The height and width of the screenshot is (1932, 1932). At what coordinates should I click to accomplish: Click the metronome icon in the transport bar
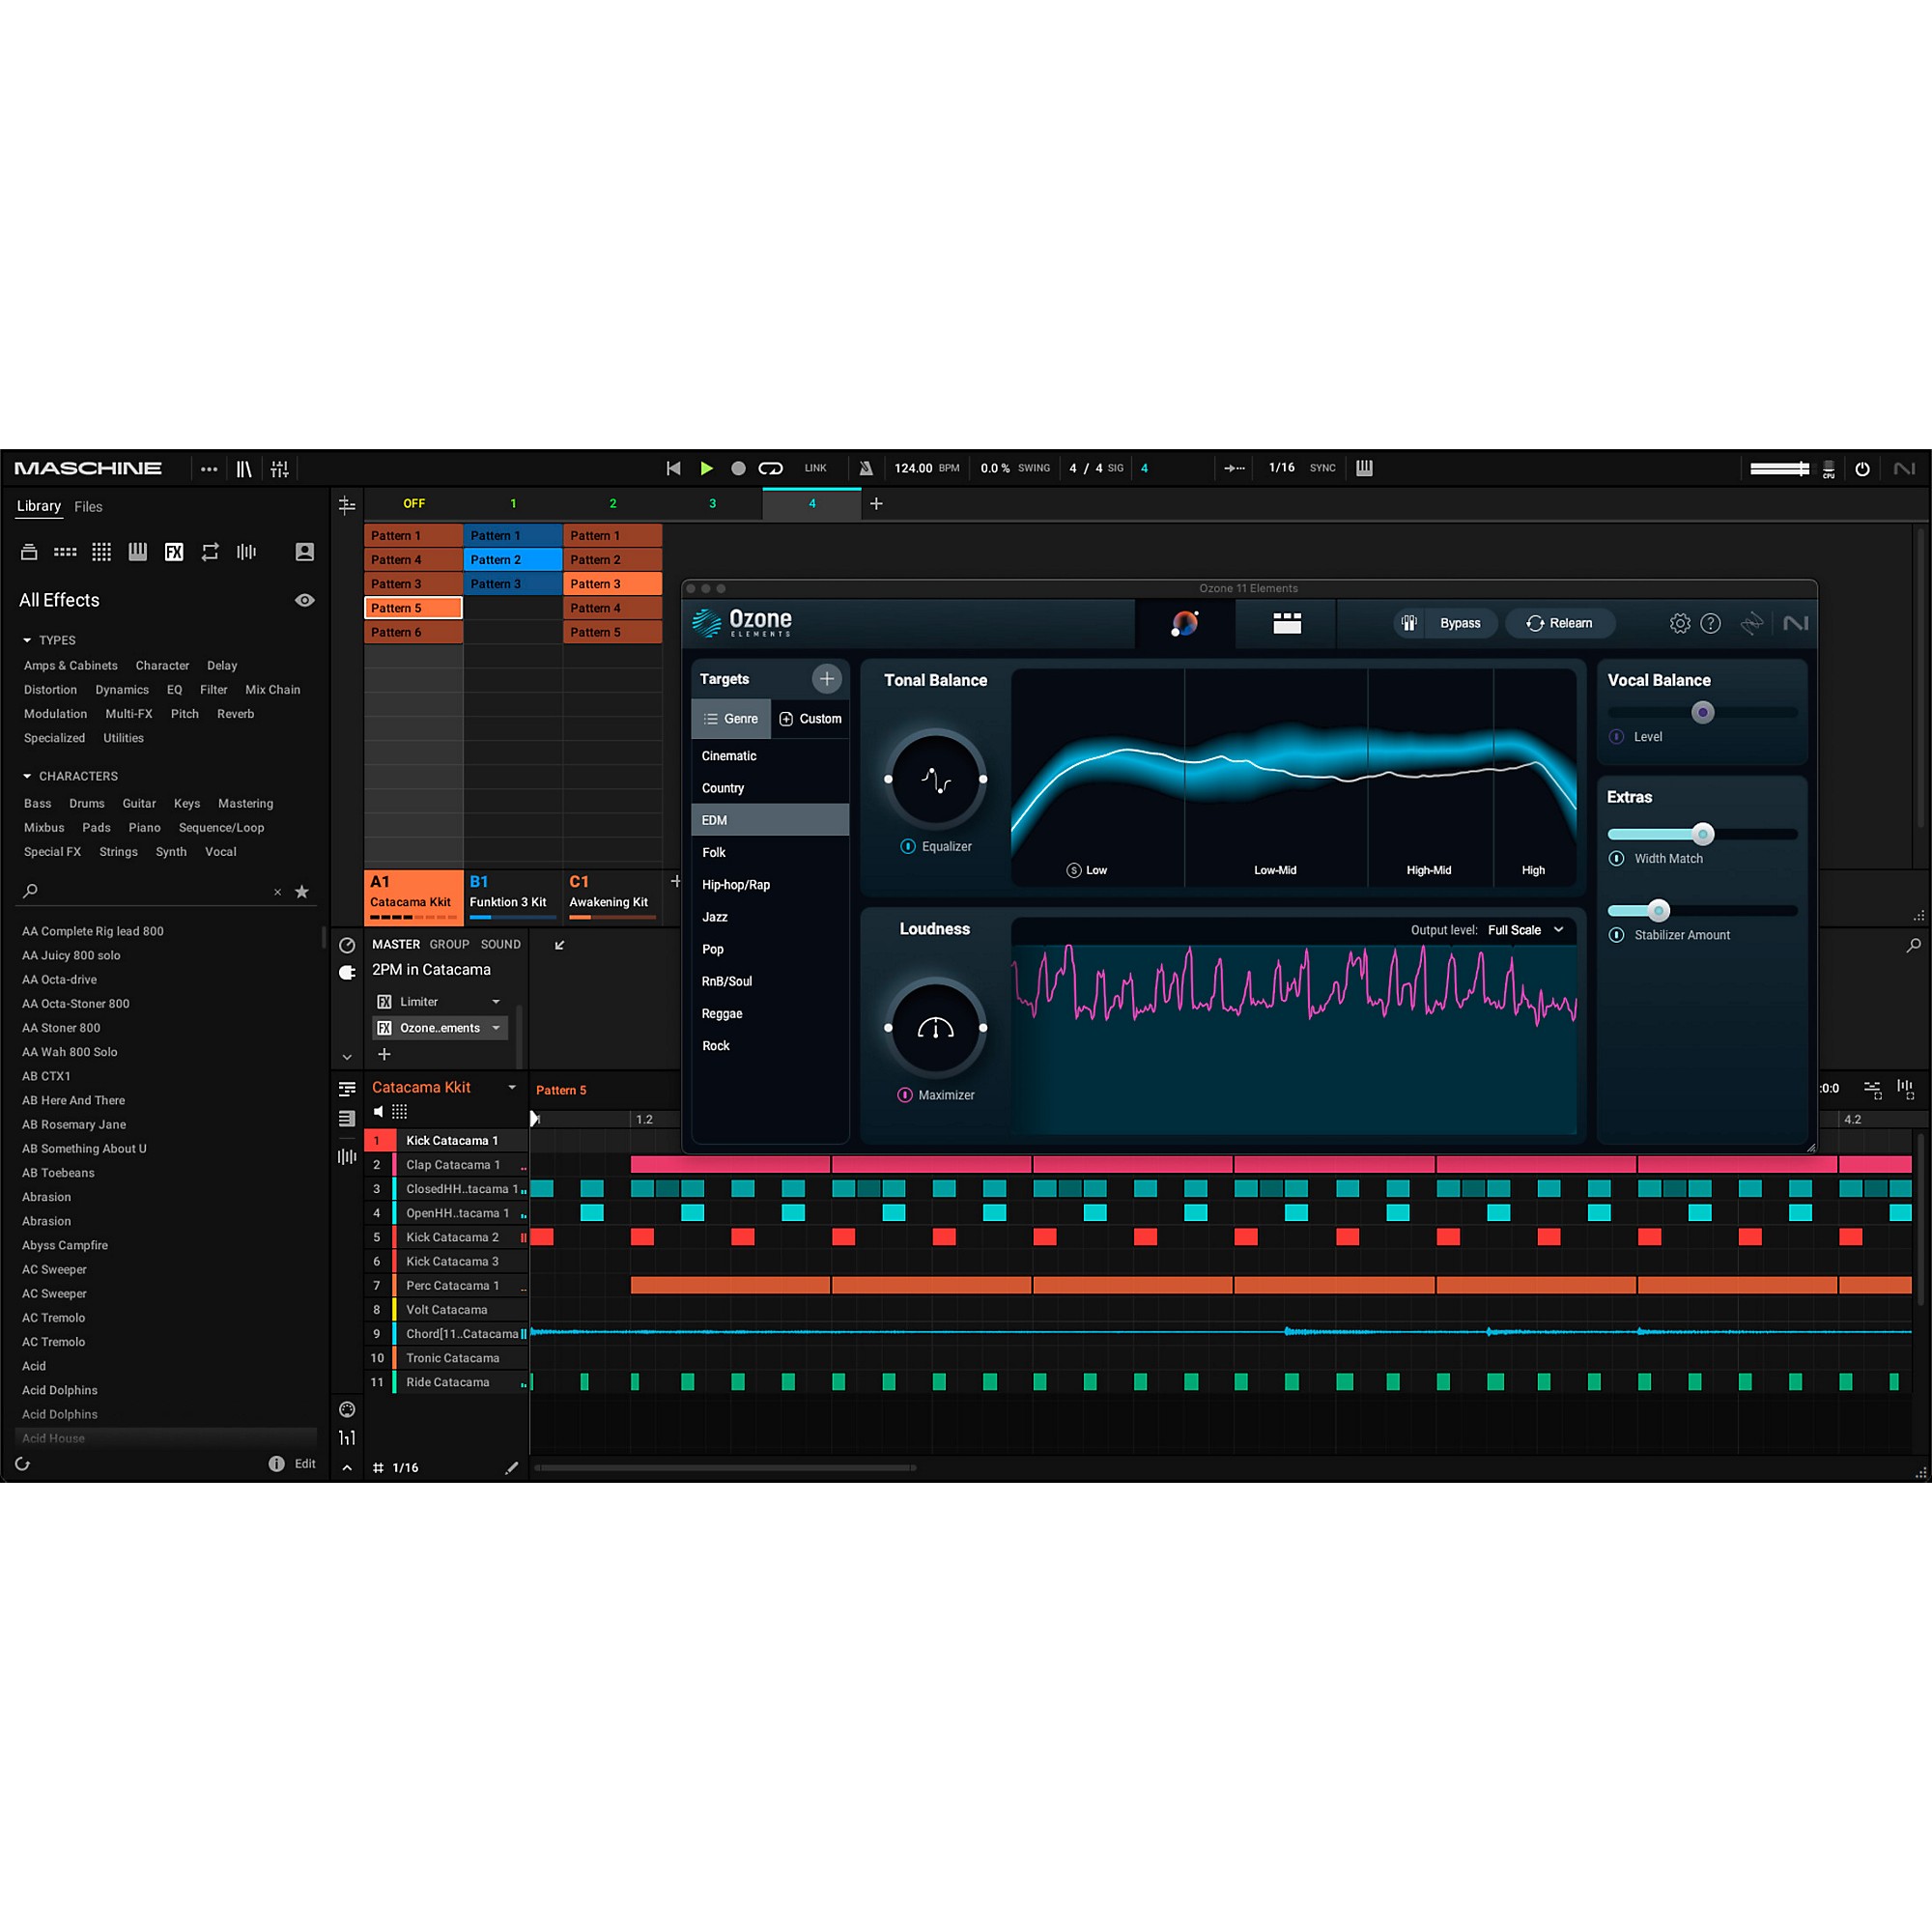[866, 468]
